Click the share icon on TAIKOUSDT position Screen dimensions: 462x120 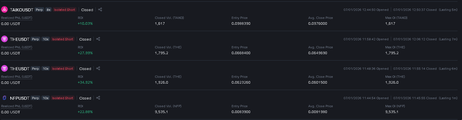tap(100, 9)
